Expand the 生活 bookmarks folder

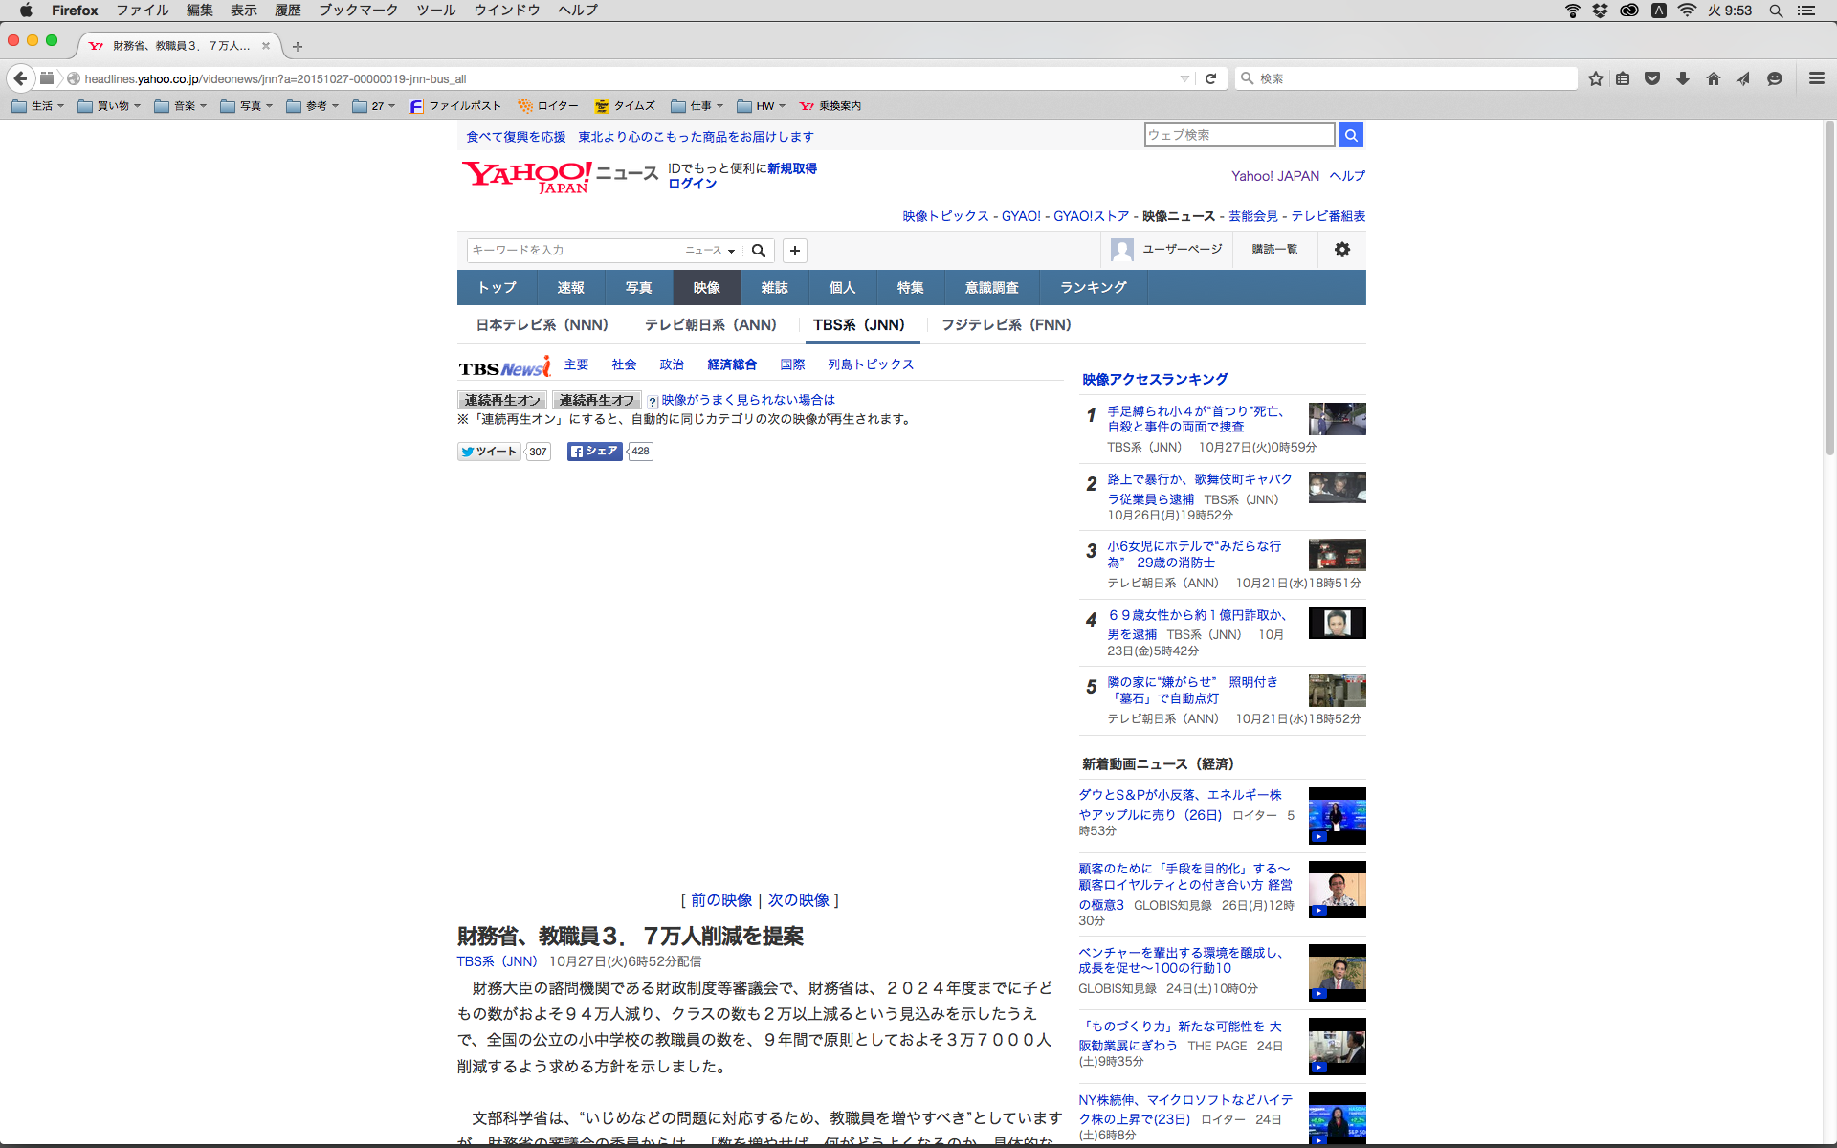pyautogui.click(x=38, y=106)
